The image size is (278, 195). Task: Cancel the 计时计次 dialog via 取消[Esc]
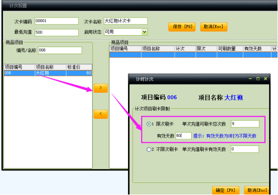pyautogui.click(x=256, y=190)
